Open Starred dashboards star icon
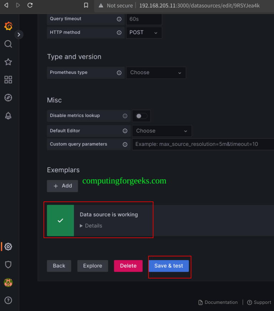The height and width of the screenshot is (311, 274). [8, 62]
